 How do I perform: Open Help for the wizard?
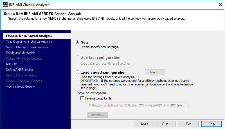(x=211, y=124)
